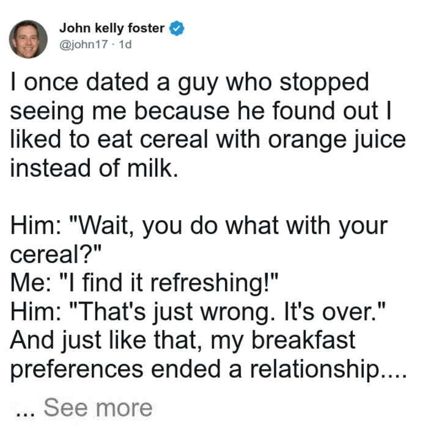Screen dimensions: 428x428
Task: Click the 'That's just wrong. It's over.' line
Action: click(198, 312)
